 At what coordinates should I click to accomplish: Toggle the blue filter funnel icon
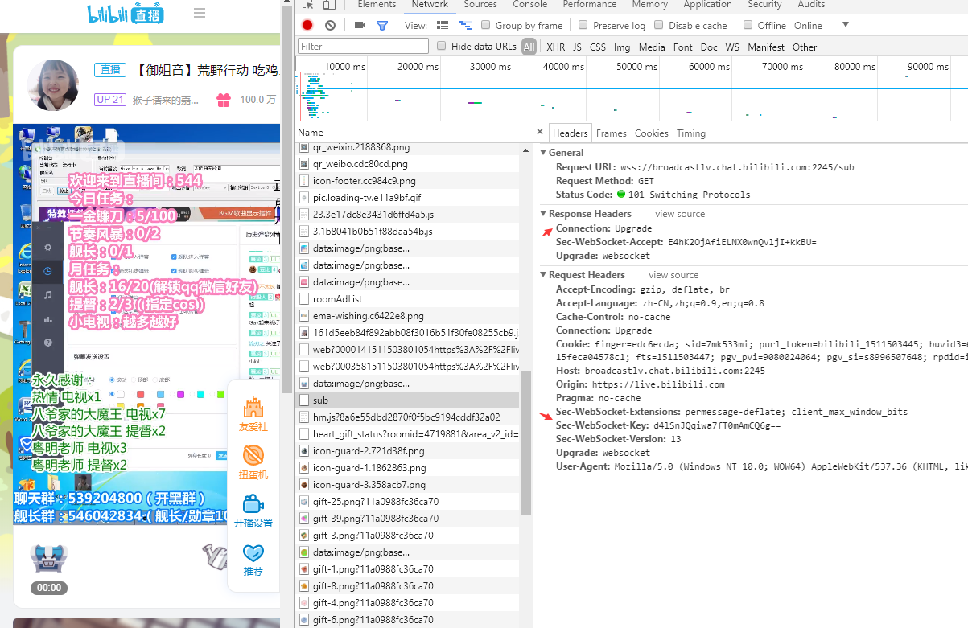pos(382,25)
